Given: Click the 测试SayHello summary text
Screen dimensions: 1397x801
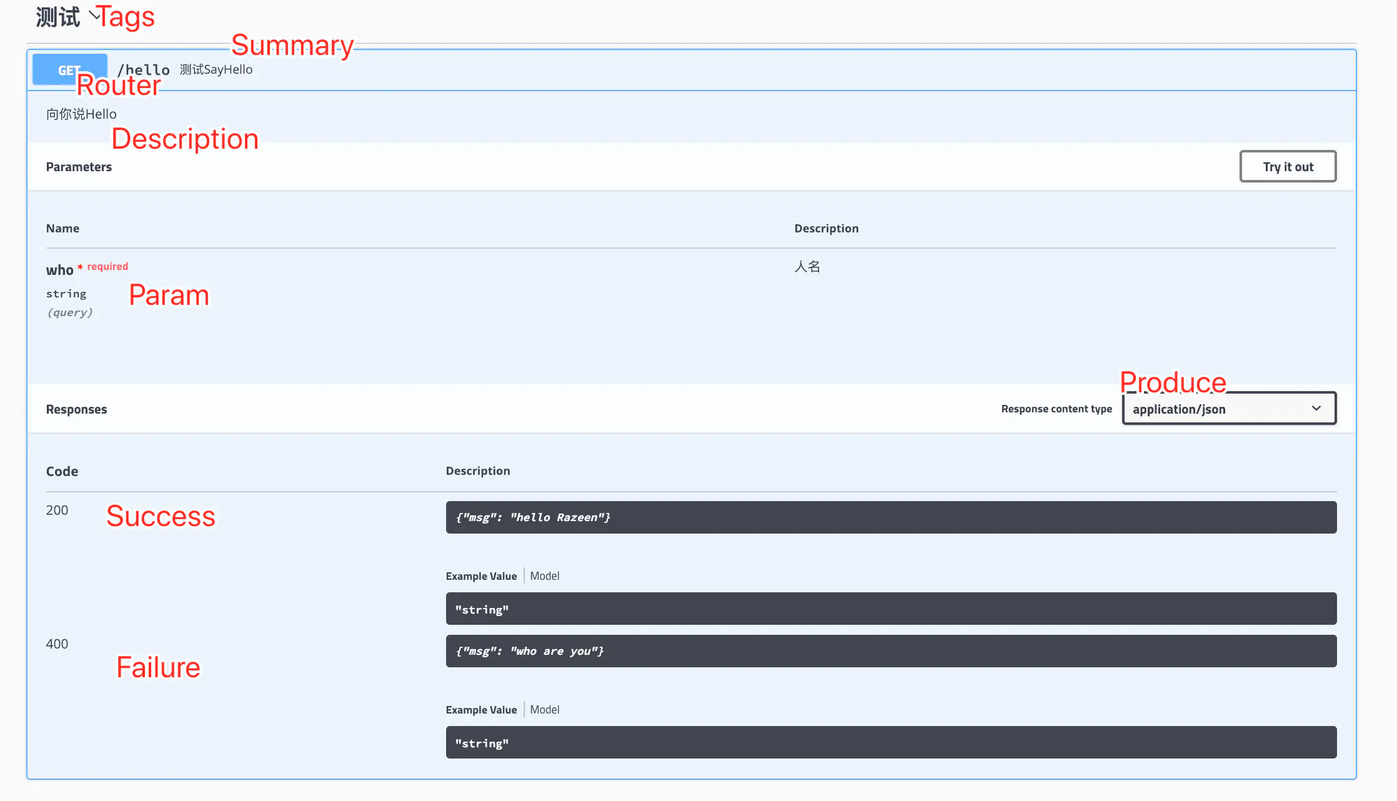Looking at the screenshot, I should (216, 69).
